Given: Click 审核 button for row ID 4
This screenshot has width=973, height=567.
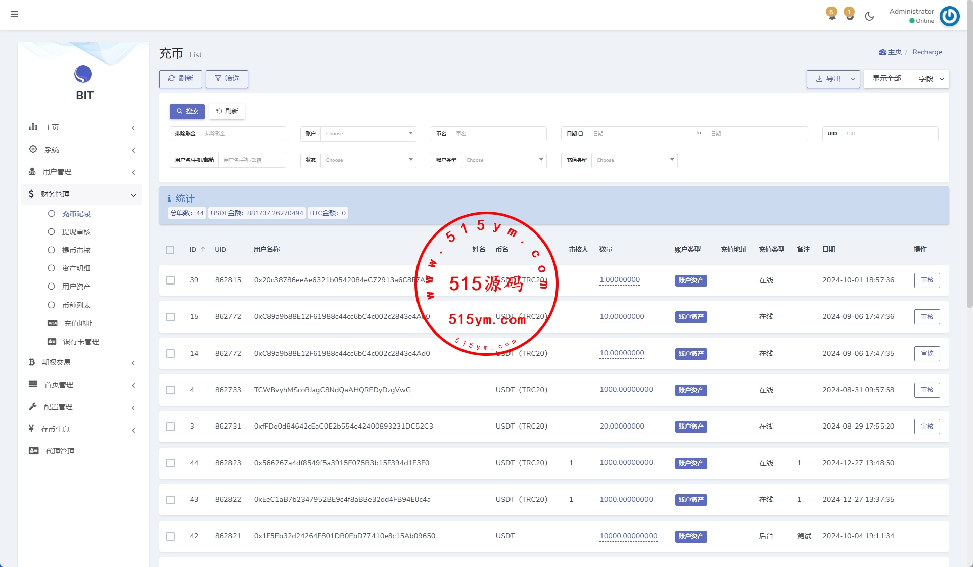Looking at the screenshot, I should 926,390.
